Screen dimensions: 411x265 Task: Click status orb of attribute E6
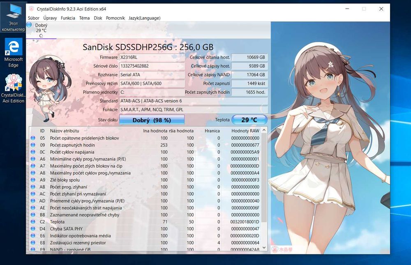pos(33,236)
